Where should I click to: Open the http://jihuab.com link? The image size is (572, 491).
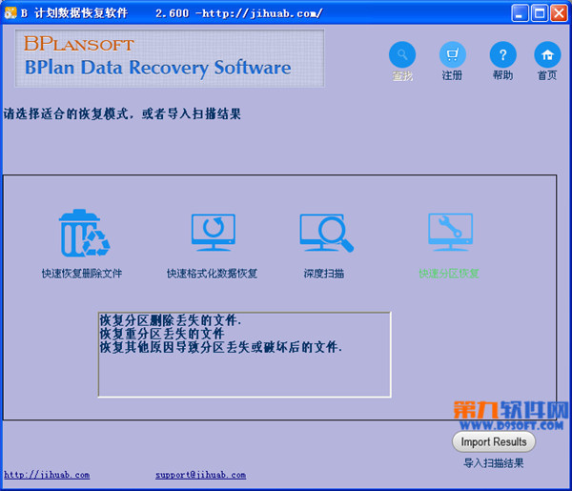pos(47,475)
